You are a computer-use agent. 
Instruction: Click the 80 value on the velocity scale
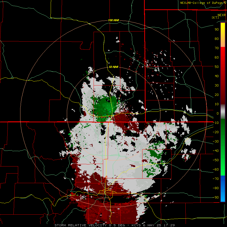point(217,39)
